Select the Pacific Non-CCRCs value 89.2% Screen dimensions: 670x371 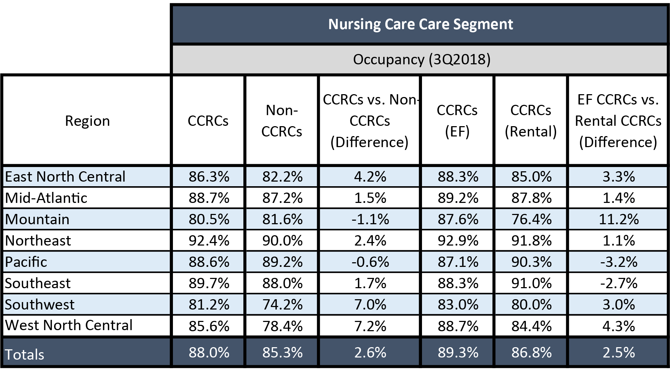281,262
